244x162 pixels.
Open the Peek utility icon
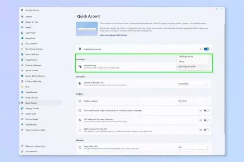pos(22,87)
